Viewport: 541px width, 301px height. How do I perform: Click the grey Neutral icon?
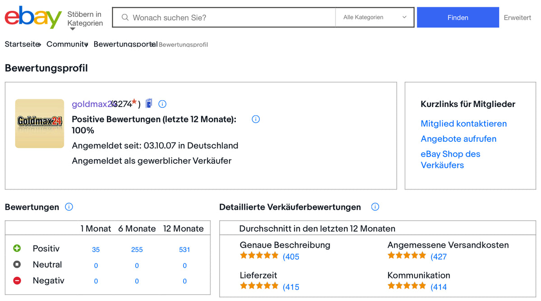pos(17,264)
